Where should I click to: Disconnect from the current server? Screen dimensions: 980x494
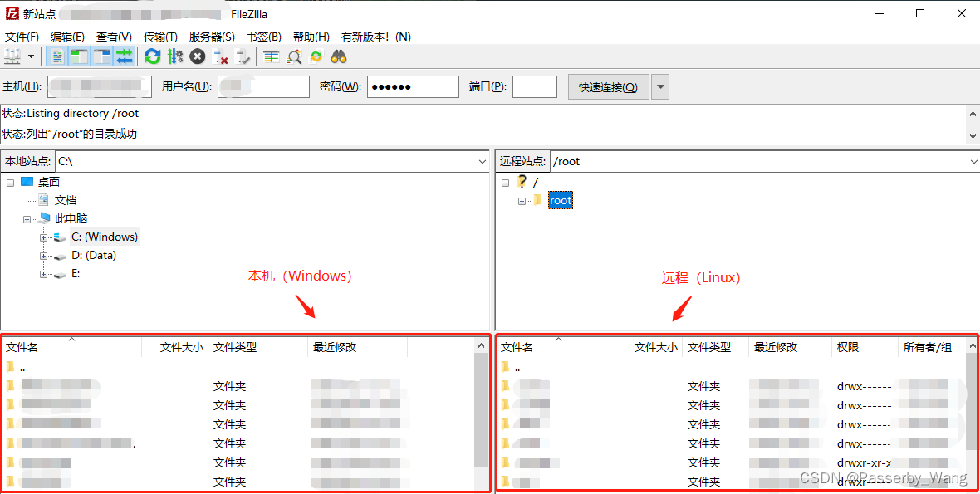[220, 56]
